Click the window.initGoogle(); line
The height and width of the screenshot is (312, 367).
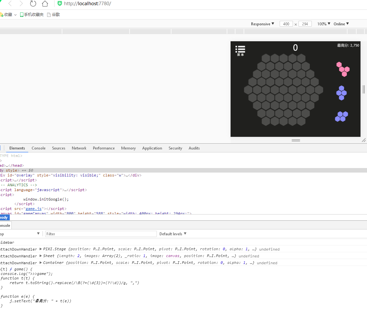(x=46, y=199)
